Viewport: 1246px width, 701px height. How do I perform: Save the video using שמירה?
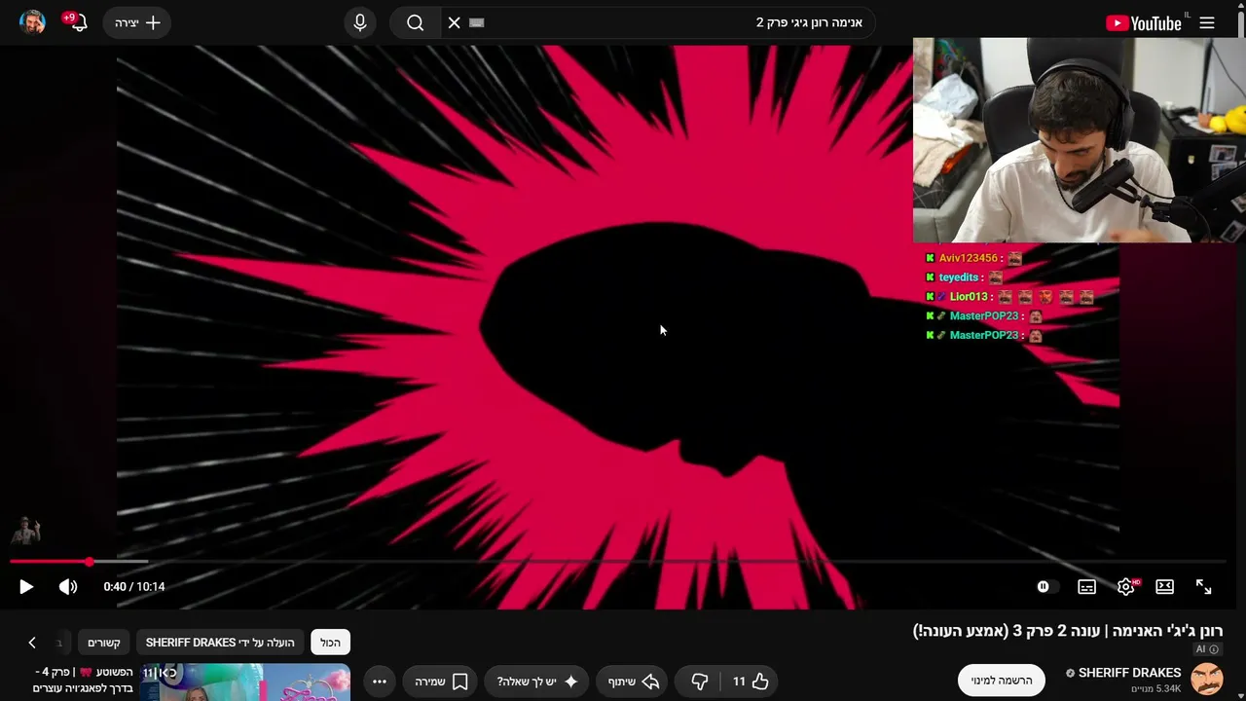coord(441,682)
